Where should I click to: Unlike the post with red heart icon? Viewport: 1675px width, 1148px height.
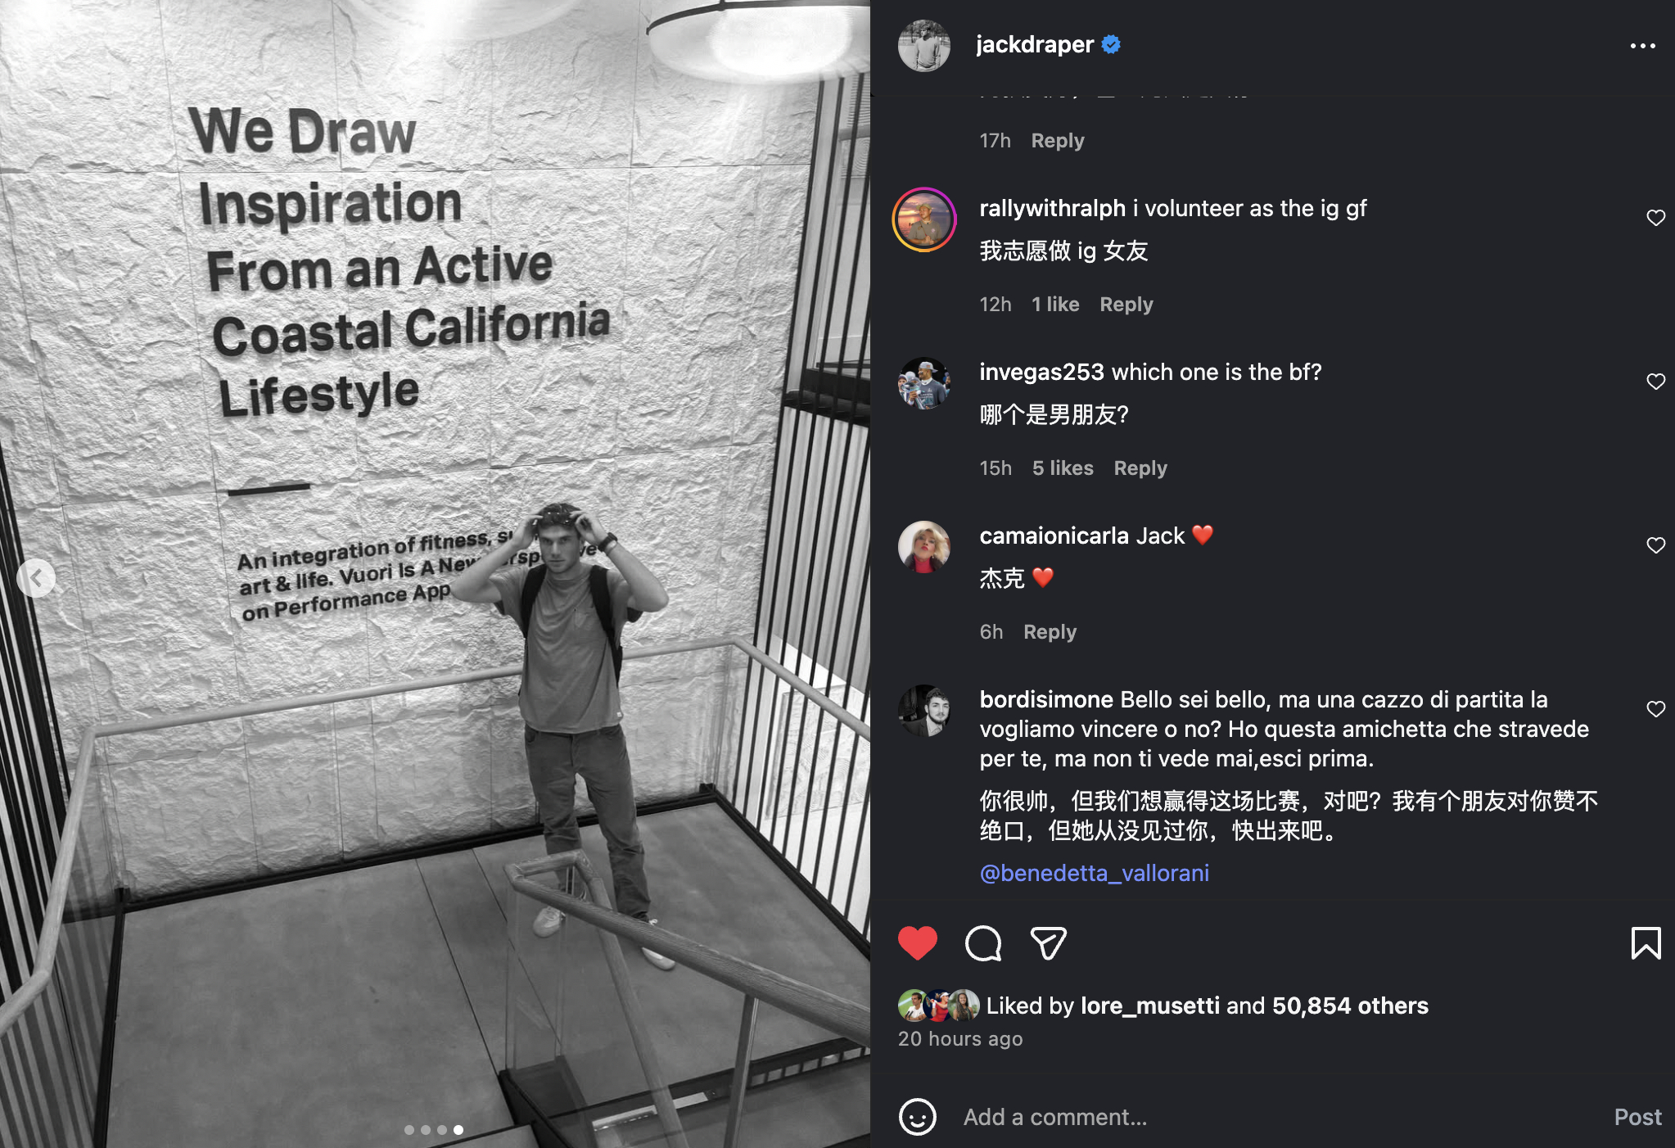point(917,943)
